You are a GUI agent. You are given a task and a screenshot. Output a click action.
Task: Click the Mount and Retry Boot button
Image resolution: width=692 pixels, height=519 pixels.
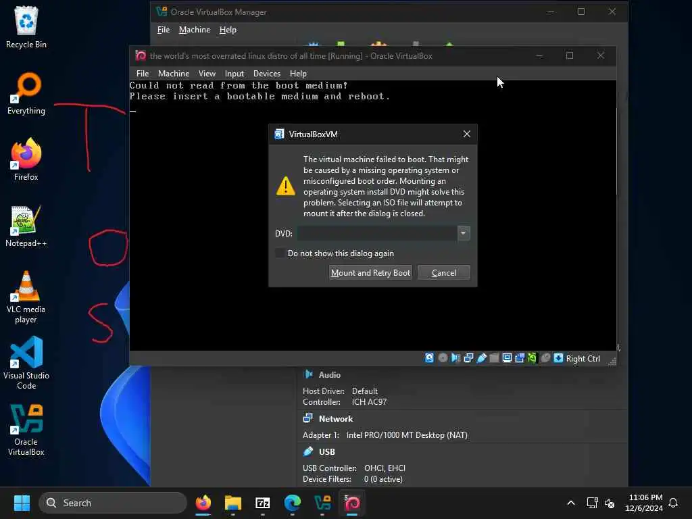[x=371, y=273]
